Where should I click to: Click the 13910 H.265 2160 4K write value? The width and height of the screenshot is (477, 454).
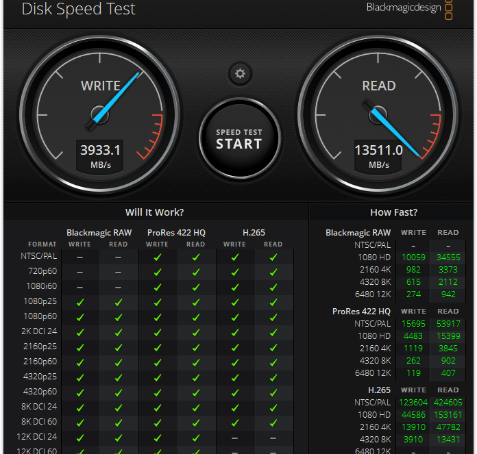(413, 427)
